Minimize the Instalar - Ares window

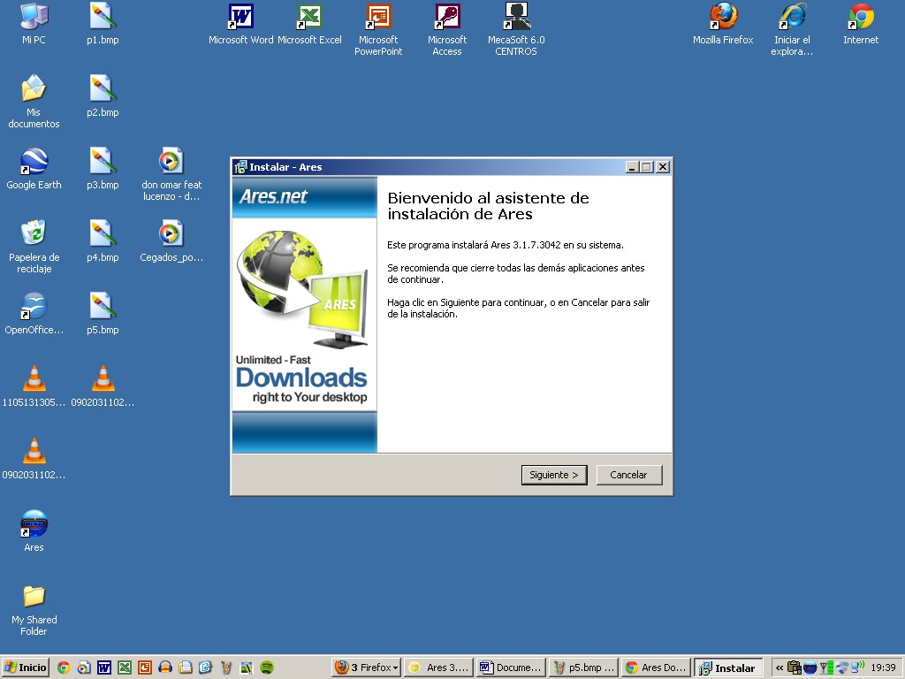(x=632, y=167)
